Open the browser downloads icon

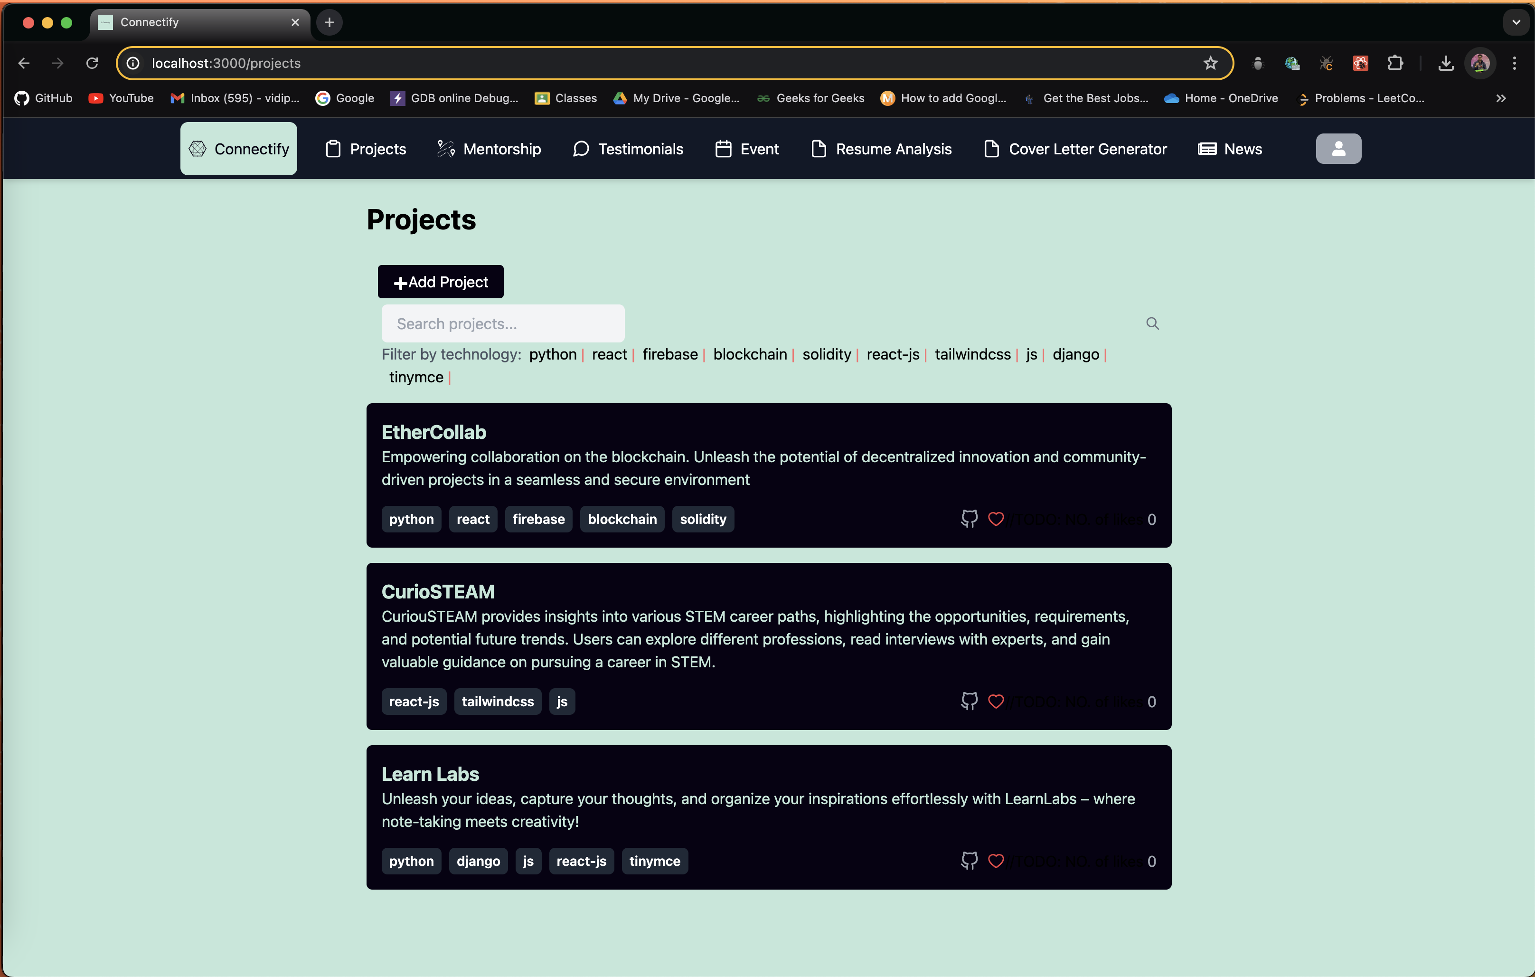tap(1446, 63)
